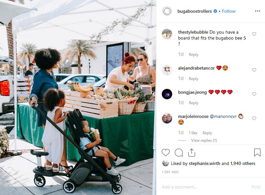Like bongjae.jeong's comment heart

[x=254, y=94]
